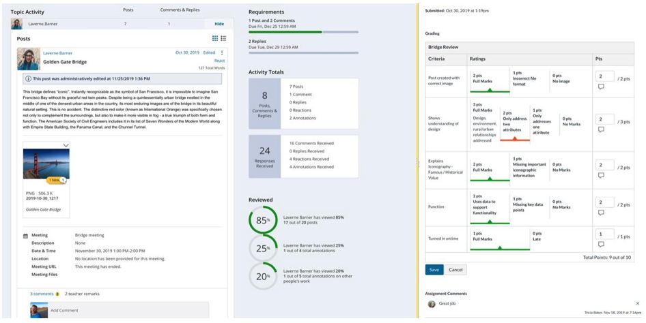
Task: Edit points for Post created with correct image
Action: point(605,76)
